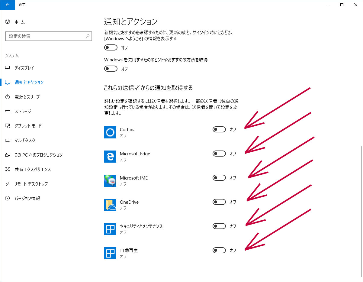Click the back arrow in title bar

pyautogui.click(x=7, y=5)
